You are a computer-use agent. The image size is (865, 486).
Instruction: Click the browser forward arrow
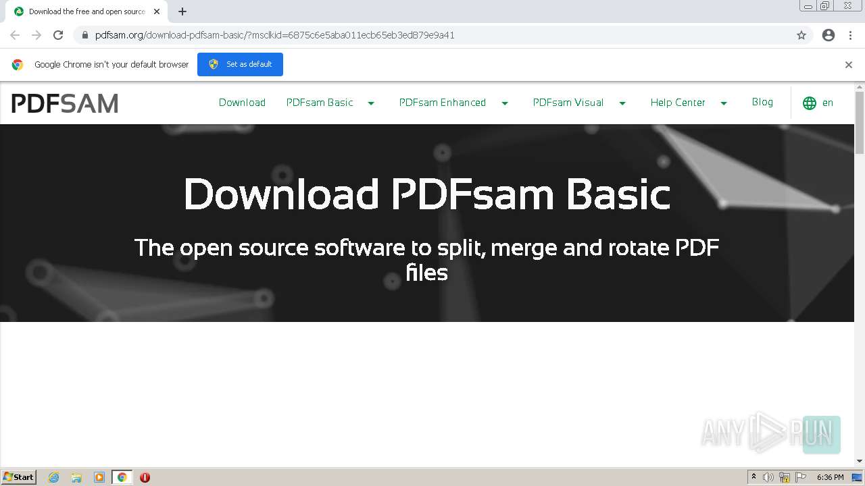pos(36,35)
